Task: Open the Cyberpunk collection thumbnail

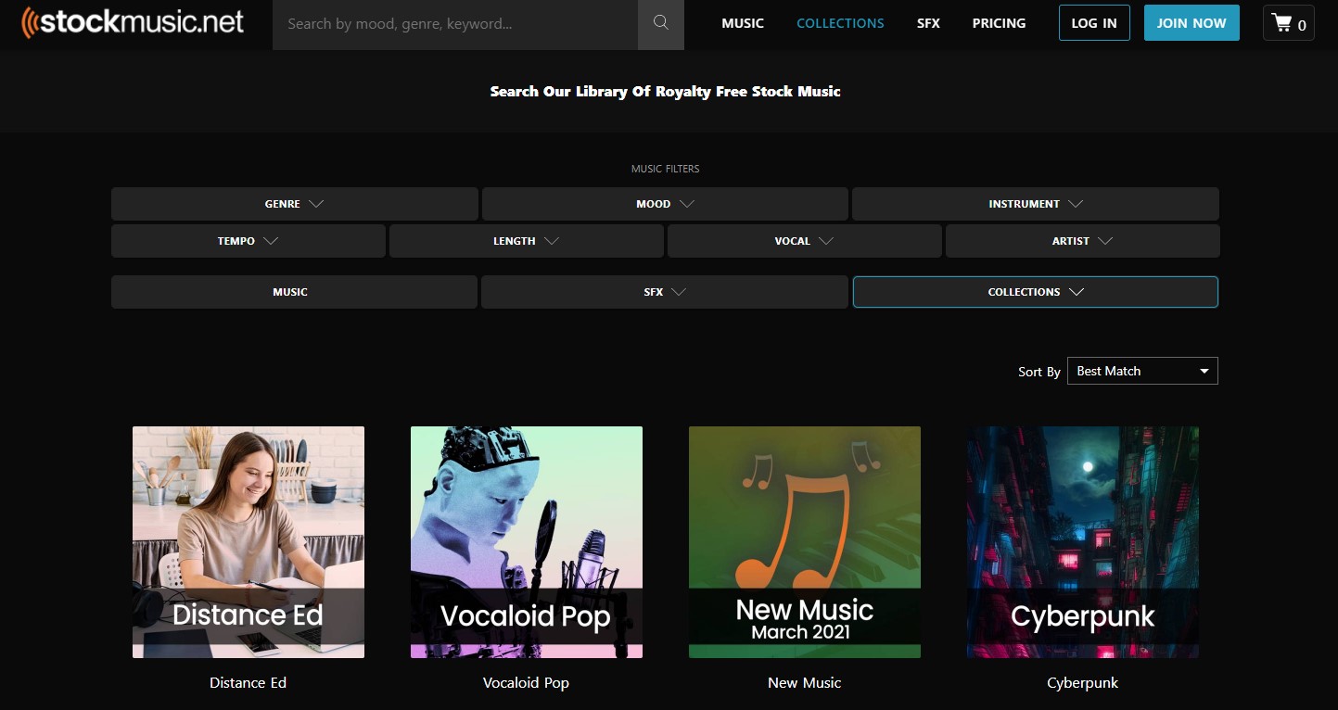Action: [x=1083, y=542]
